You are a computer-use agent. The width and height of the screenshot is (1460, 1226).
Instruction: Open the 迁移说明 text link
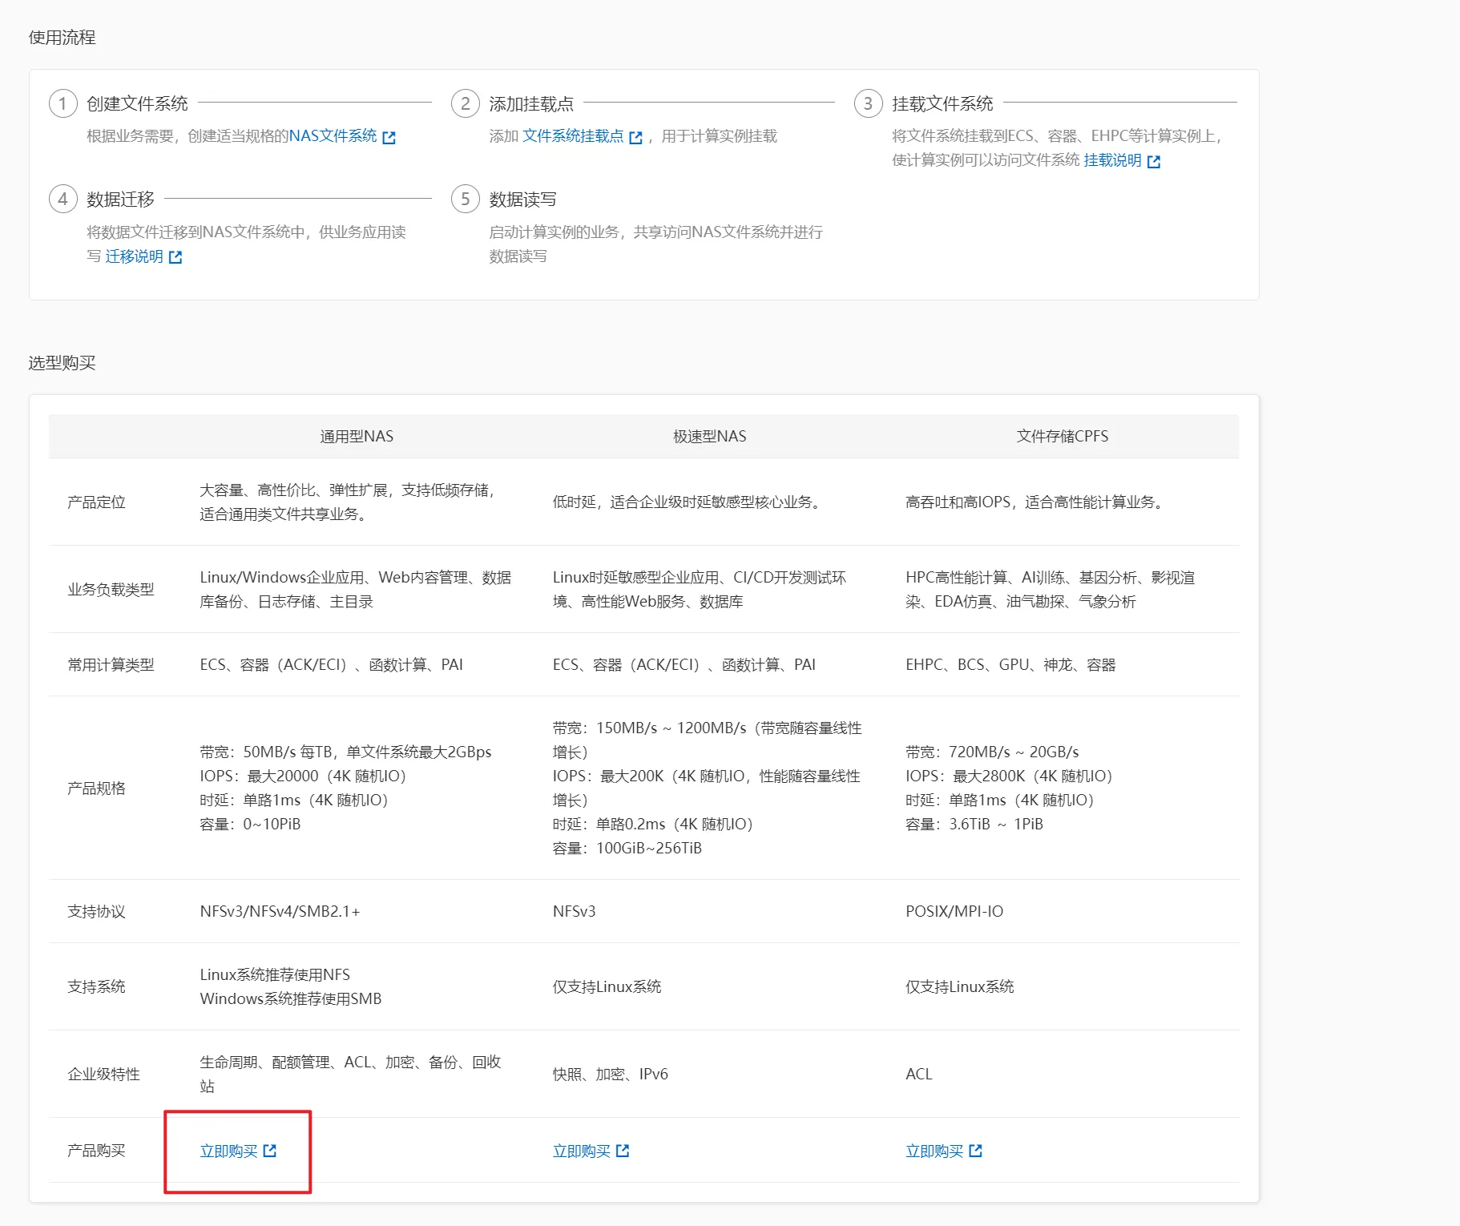coord(134,256)
